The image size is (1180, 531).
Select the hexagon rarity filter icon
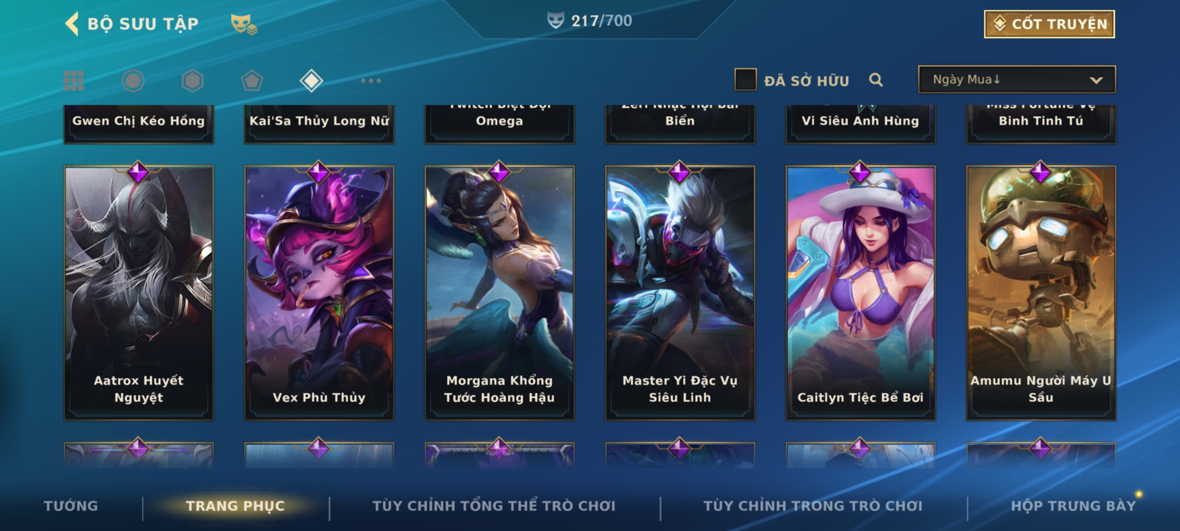(x=192, y=81)
